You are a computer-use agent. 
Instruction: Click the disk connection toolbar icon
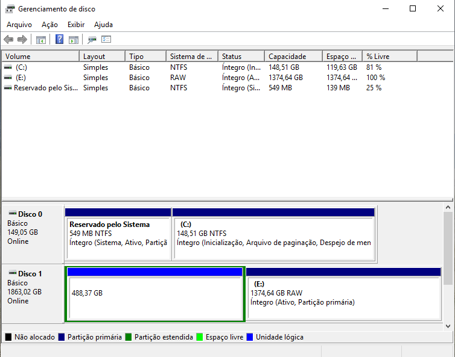coord(92,40)
